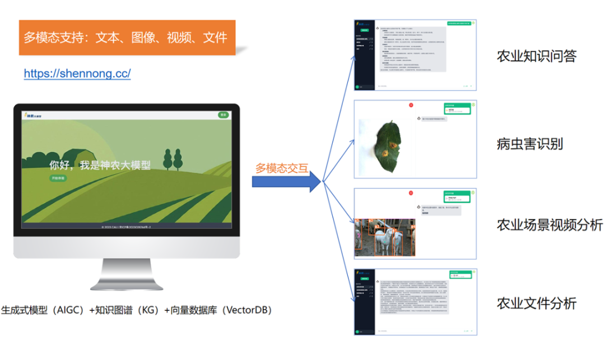The image size is (605, 340).
Task: Select the 农业文件分析 label
Action: click(x=536, y=304)
